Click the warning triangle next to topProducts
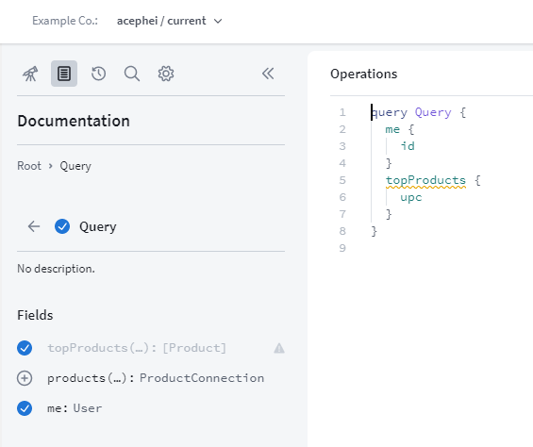The image size is (533, 447). [279, 348]
